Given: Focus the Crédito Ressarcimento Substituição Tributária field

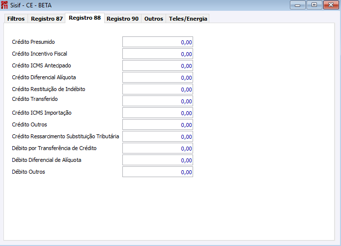Looking at the screenshot, I should click(x=158, y=136).
